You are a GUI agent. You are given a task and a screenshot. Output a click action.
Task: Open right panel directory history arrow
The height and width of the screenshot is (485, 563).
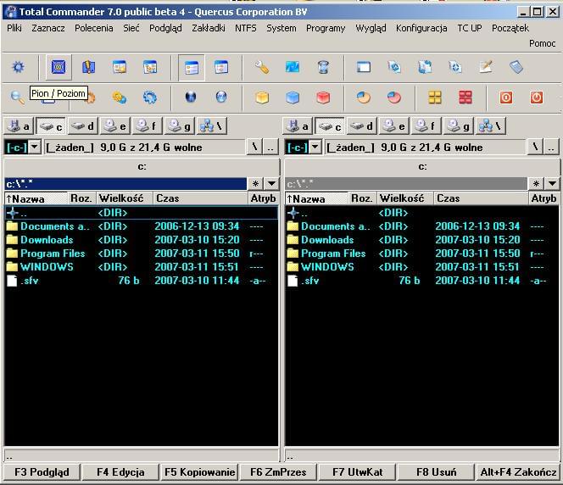pos(552,184)
